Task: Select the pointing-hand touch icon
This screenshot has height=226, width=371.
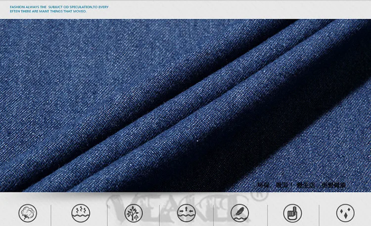Action: 293,213
